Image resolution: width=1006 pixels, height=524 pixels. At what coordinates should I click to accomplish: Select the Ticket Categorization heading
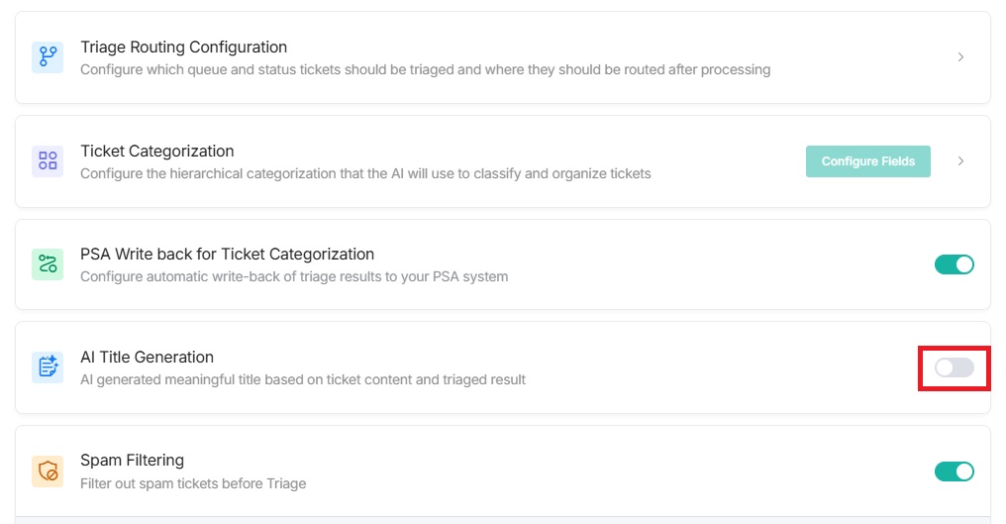157,152
